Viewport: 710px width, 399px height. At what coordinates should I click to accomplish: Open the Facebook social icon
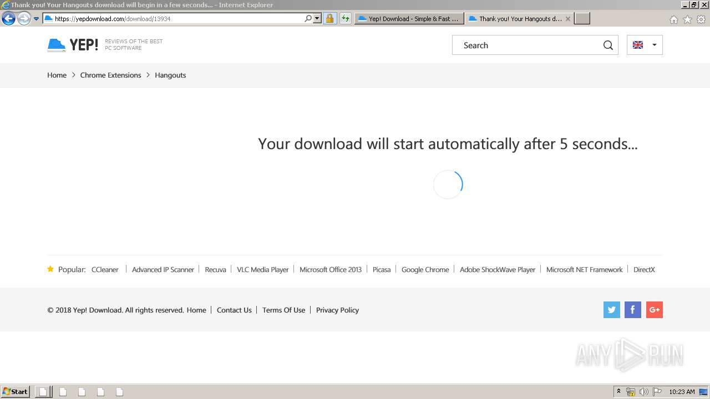633,310
